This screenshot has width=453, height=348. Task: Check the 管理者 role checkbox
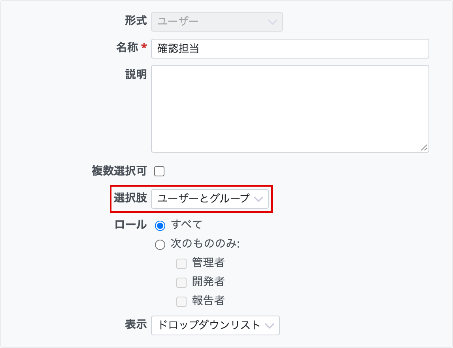tap(181, 264)
